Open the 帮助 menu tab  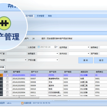50,16
